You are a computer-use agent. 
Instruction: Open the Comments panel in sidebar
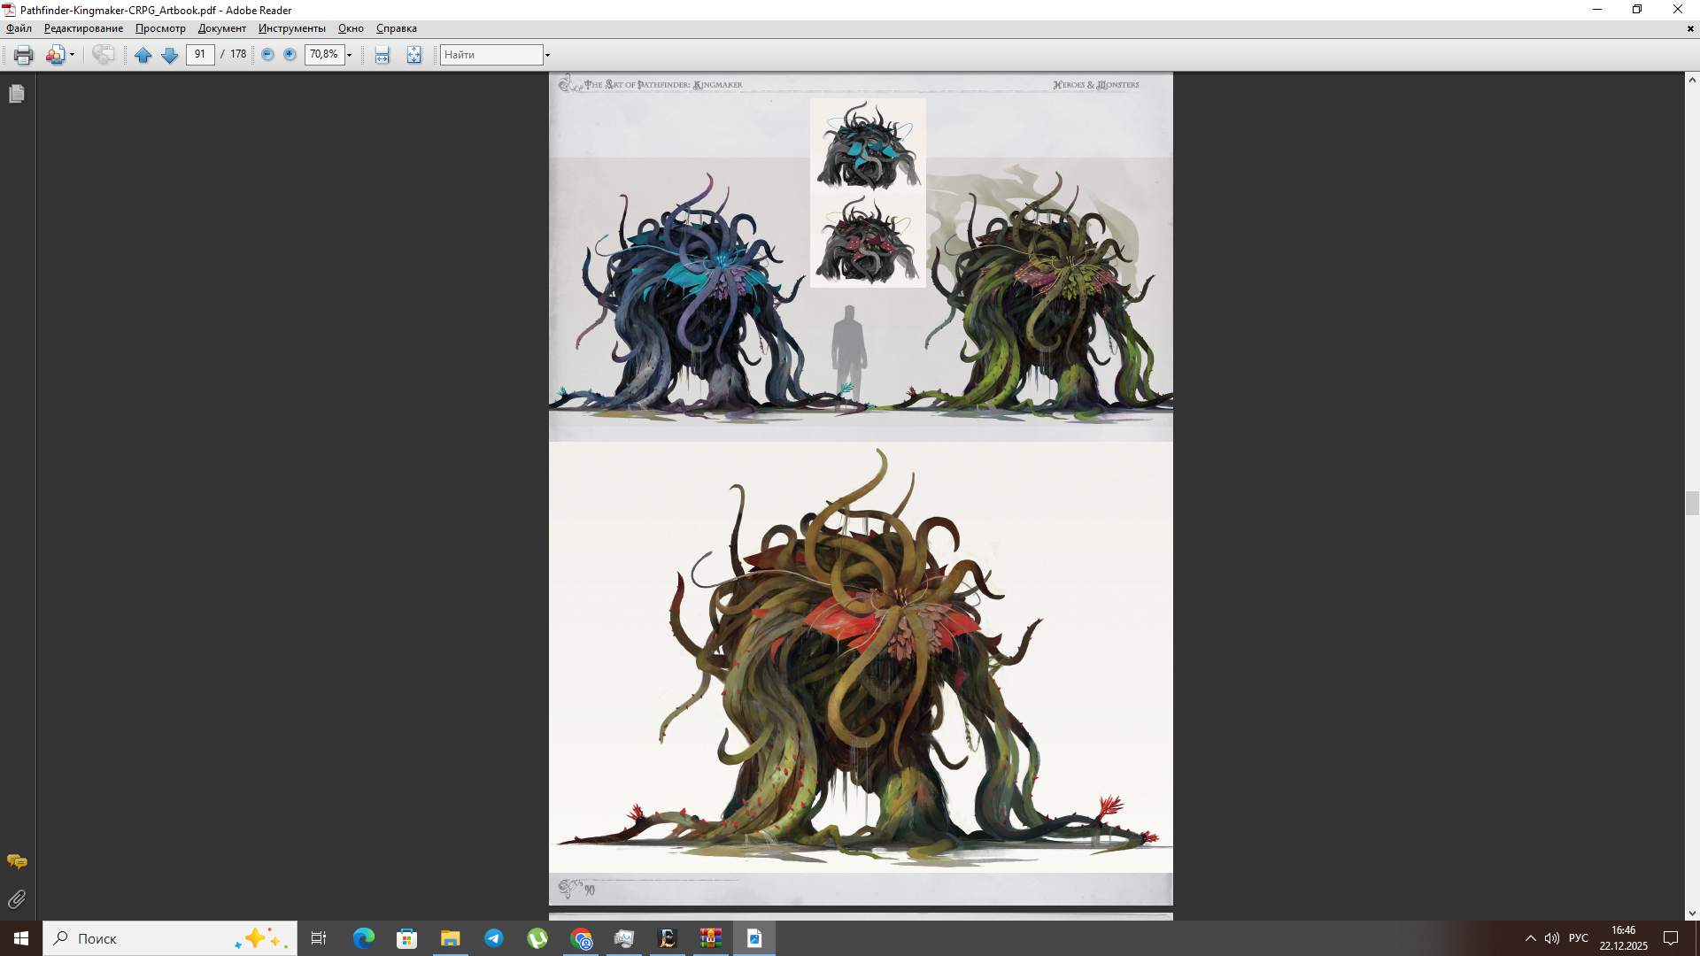coord(17,861)
